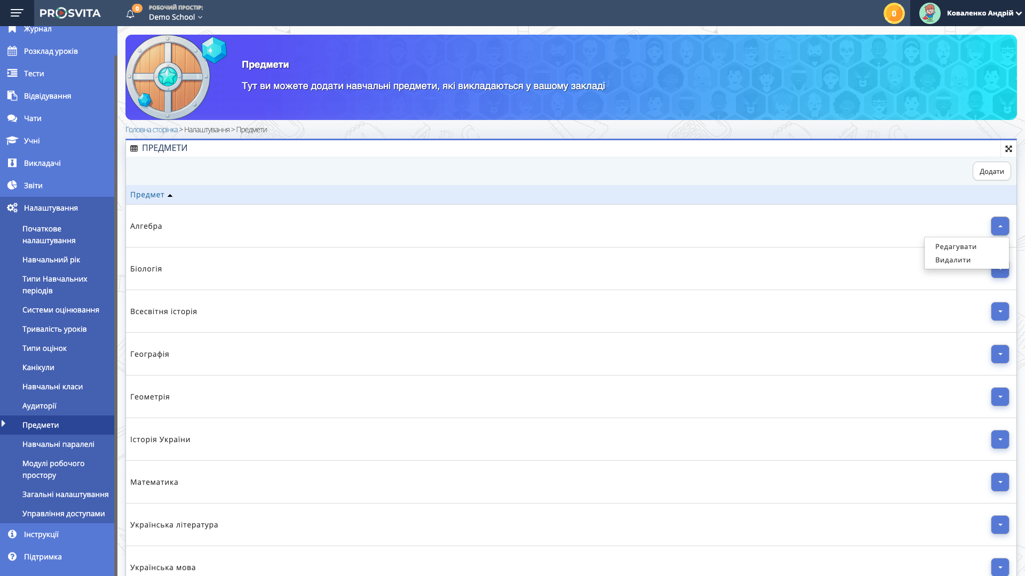Click the fullscreen expand icon in ПРЕДМЕТИ panel
This screenshot has width=1025, height=576.
(x=1008, y=149)
